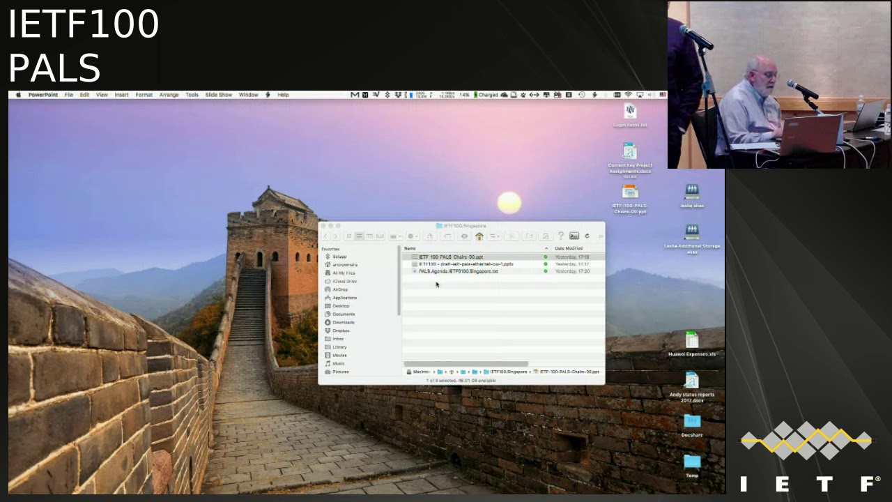
Task: Select Huawei Expenses.xls desktop file
Action: tap(692, 344)
